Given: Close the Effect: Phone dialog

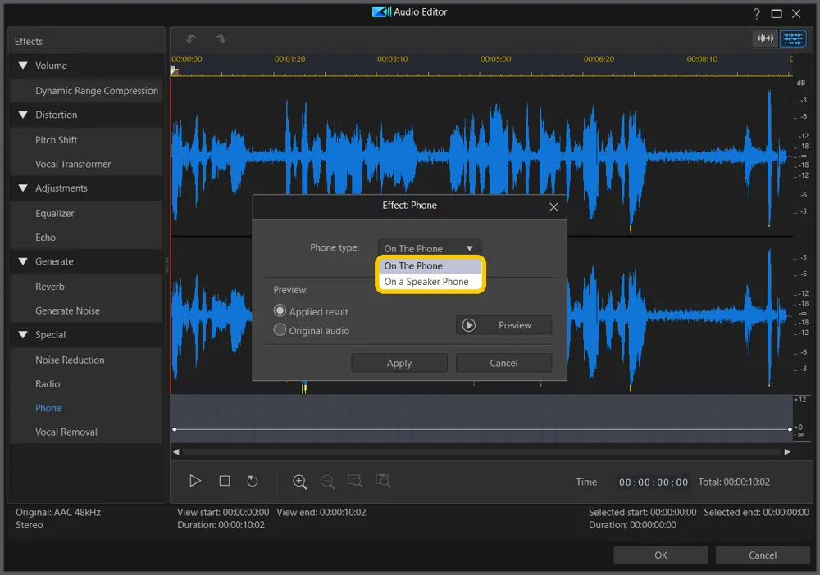Looking at the screenshot, I should click(553, 206).
